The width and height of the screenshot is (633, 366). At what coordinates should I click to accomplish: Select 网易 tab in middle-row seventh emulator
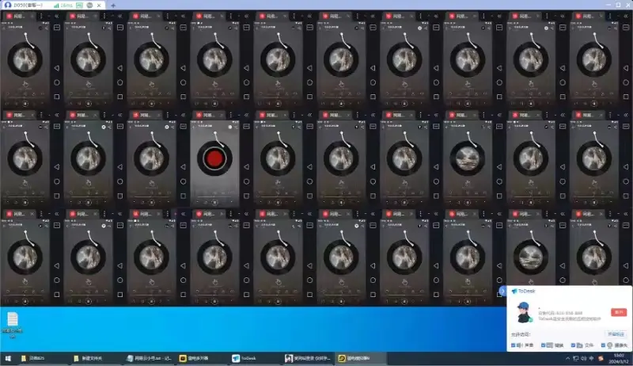coord(398,115)
